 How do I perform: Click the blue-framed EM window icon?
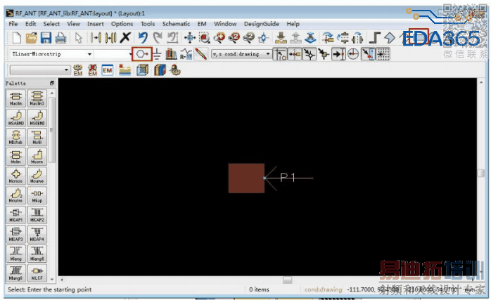[x=108, y=70]
